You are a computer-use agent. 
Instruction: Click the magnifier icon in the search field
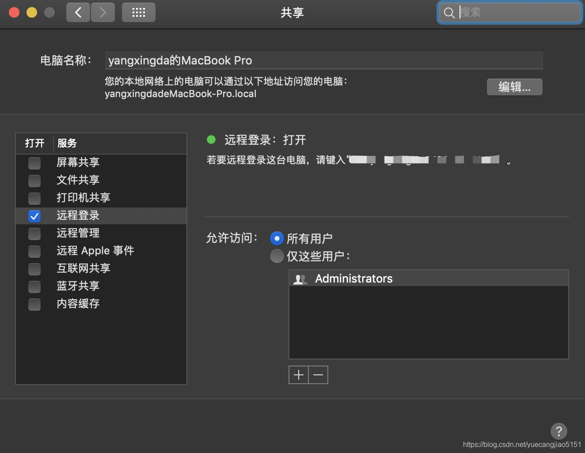click(449, 13)
